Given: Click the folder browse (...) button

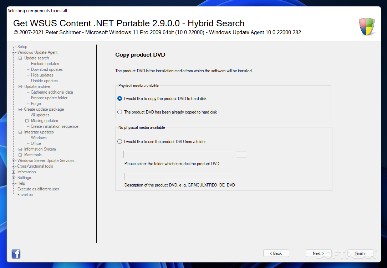Looking at the screenshot, I should pos(241,154).
